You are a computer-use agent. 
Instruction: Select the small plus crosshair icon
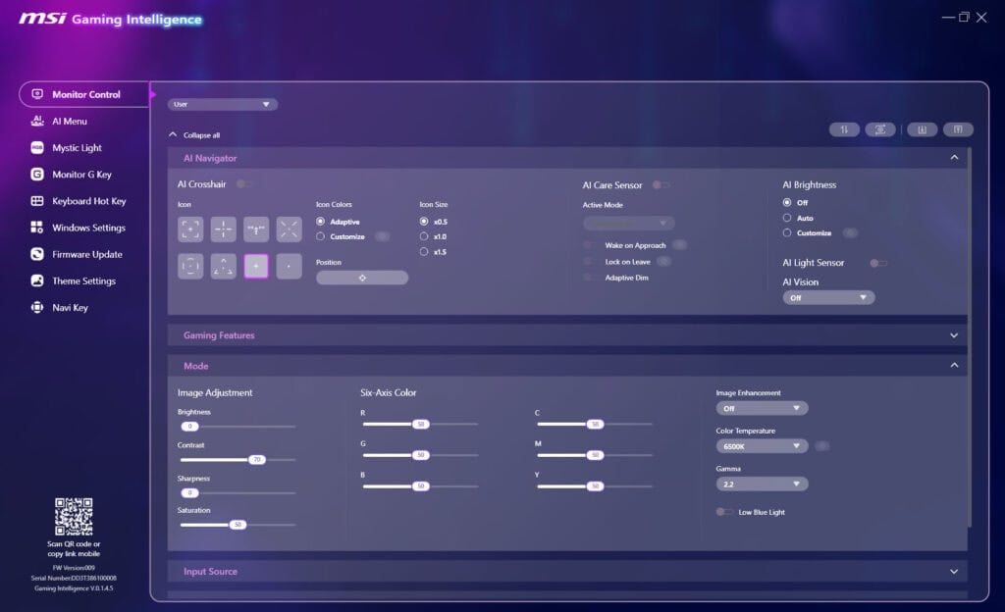click(x=256, y=266)
